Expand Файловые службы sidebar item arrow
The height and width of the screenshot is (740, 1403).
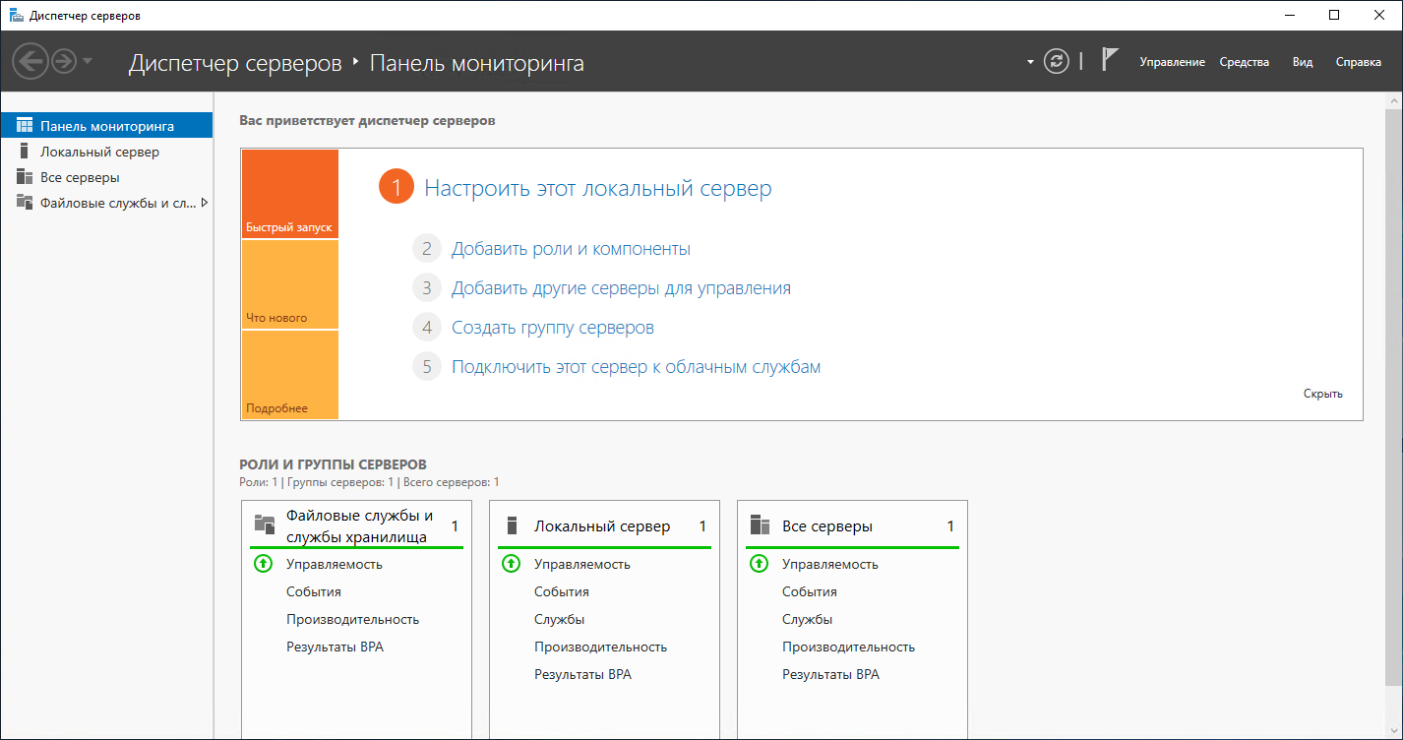204,203
